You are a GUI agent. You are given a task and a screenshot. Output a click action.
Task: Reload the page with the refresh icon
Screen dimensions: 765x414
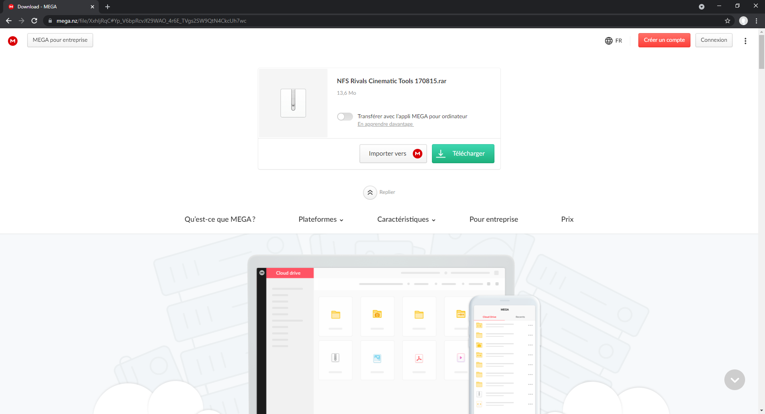(x=34, y=21)
